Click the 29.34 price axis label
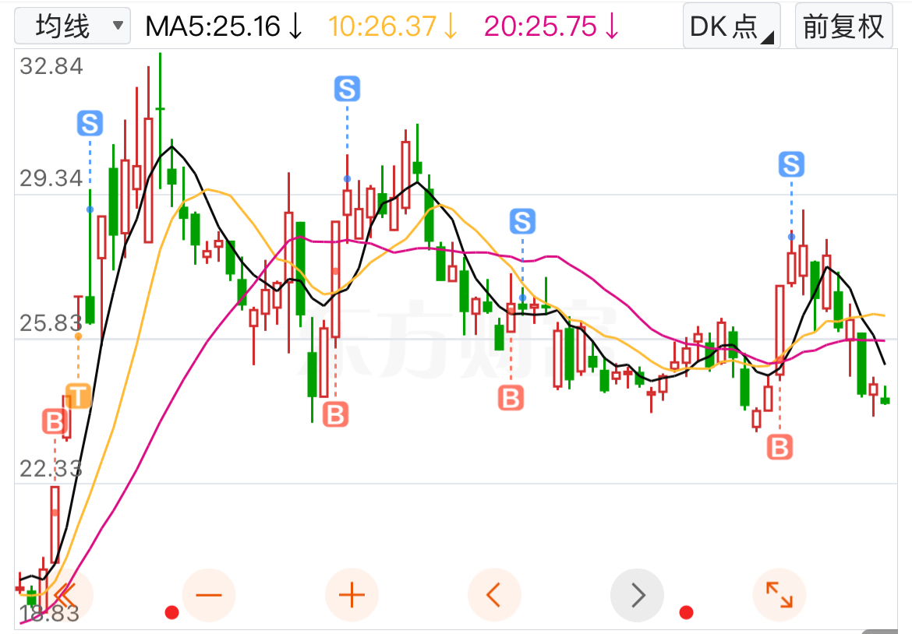 pyautogui.click(x=51, y=178)
